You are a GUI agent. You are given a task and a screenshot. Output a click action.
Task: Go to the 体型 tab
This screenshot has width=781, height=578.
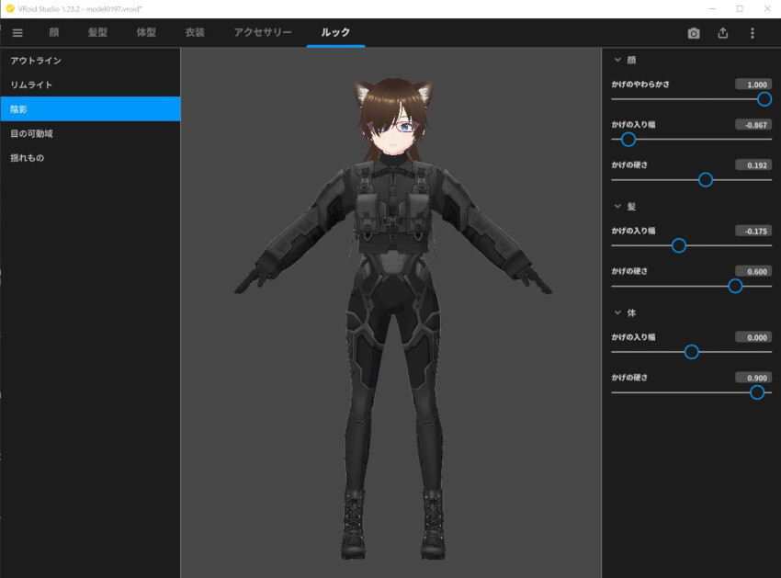pos(146,33)
